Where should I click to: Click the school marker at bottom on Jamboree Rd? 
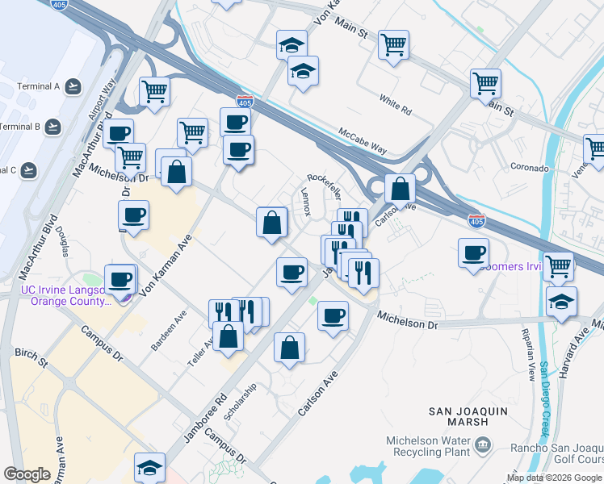click(150, 469)
